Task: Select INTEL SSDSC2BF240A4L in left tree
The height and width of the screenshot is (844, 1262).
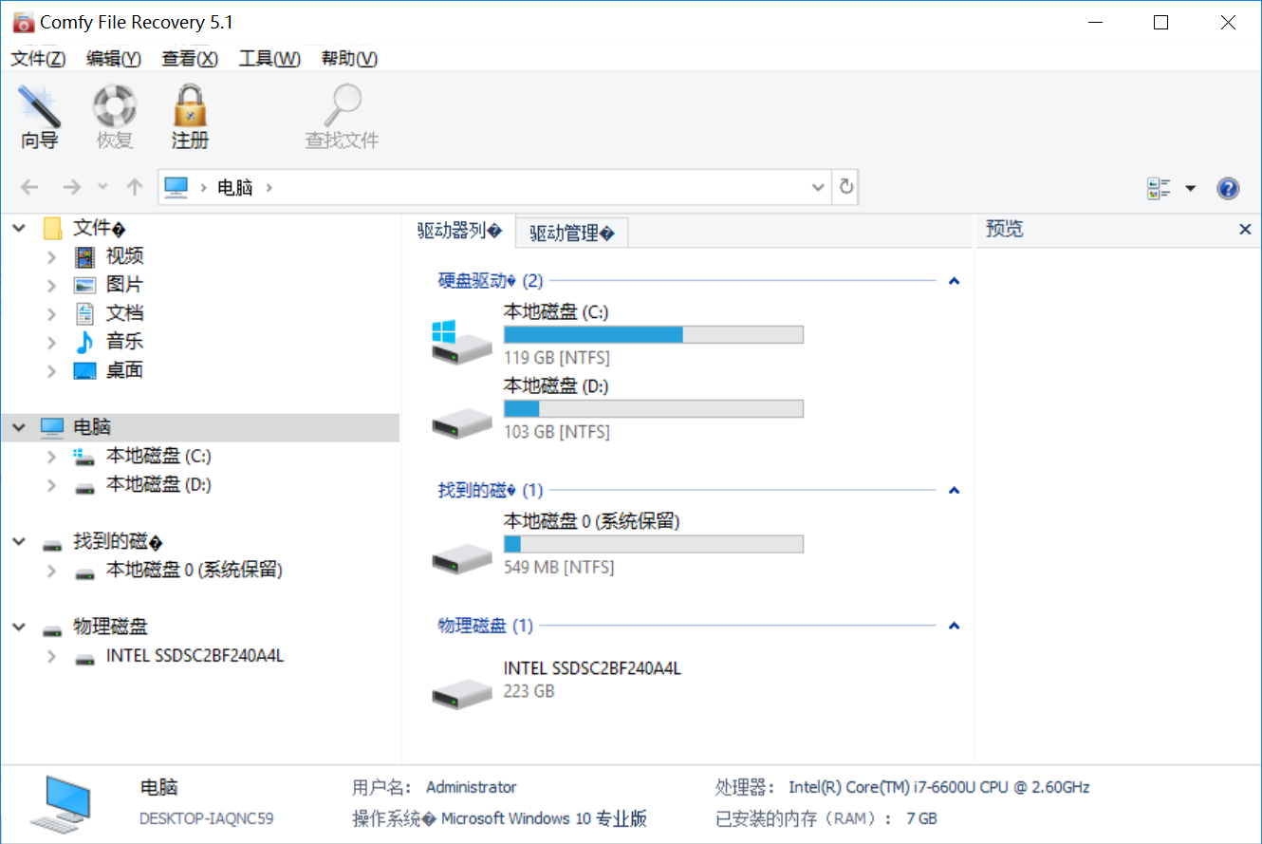Action: pyautogui.click(x=195, y=656)
